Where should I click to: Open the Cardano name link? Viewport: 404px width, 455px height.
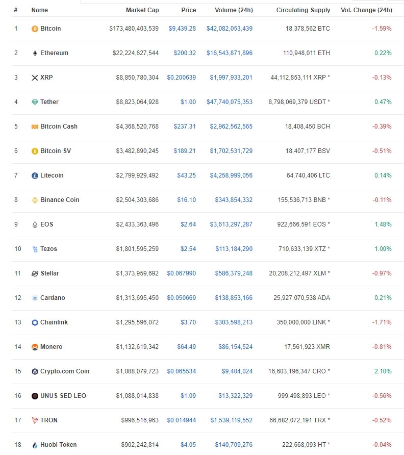pyautogui.click(x=53, y=298)
